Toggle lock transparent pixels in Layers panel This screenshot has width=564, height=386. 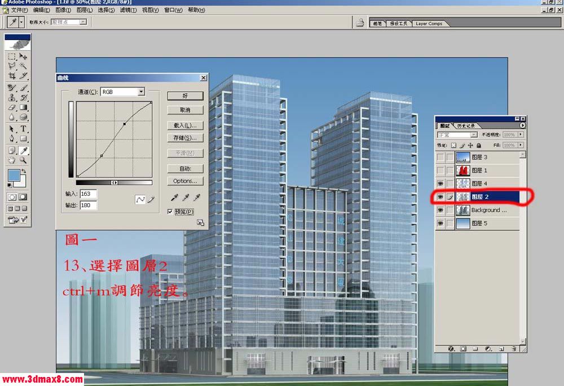tap(453, 146)
